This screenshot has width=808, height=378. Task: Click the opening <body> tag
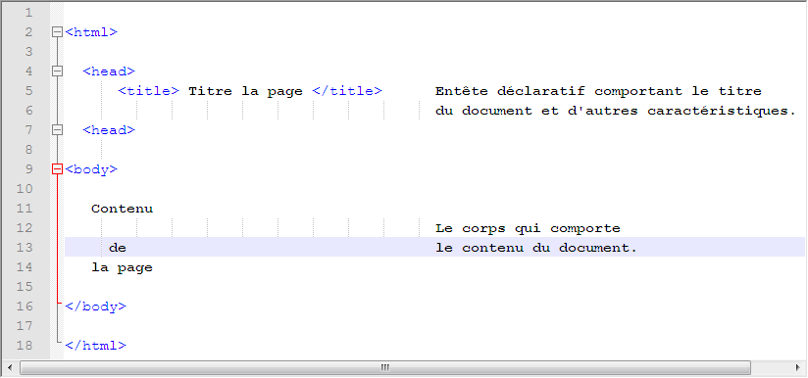coord(91,169)
